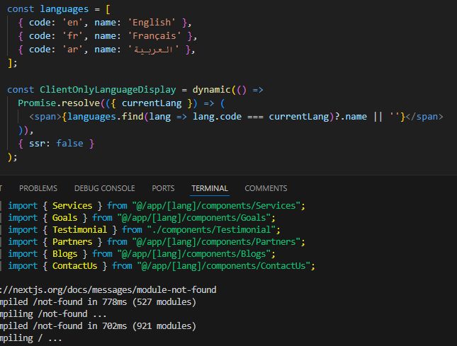Activate the TERMINAL tab

click(210, 188)
